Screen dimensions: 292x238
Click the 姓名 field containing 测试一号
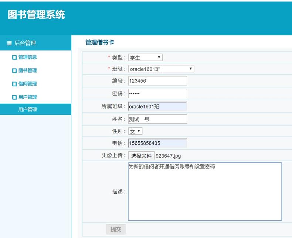[x=157, y=119]
